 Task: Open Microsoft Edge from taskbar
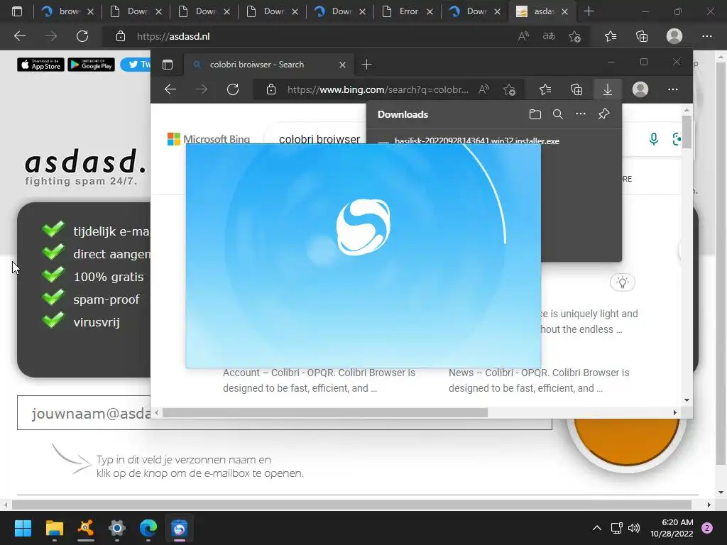point(148,528)
